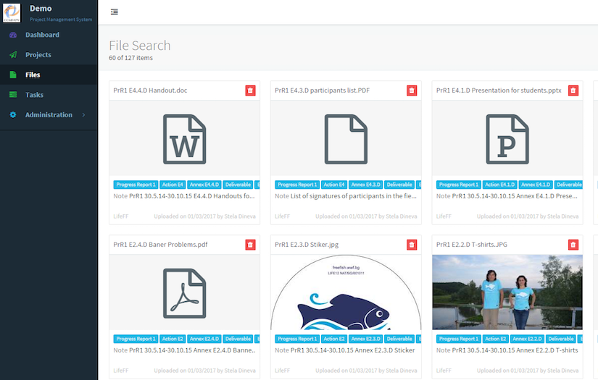Open the T-shirts photo thumbnail
598x380 pixels.
507,292
